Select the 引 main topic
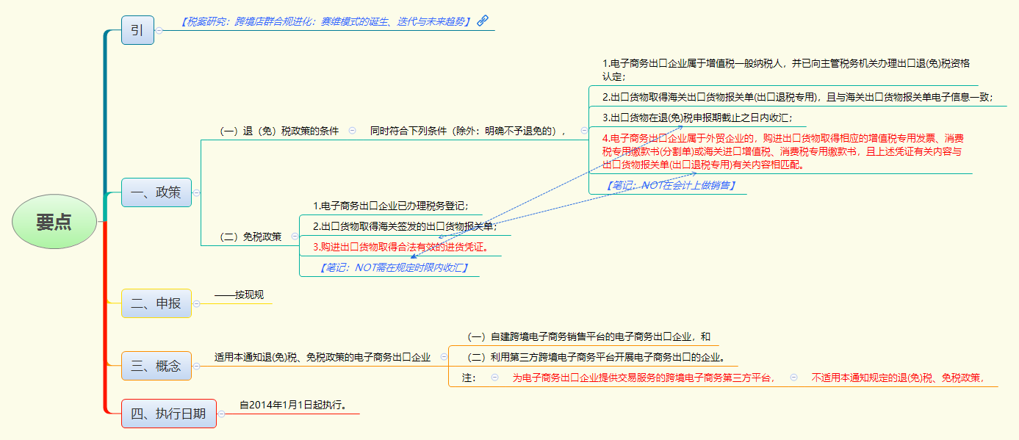The height and width of the screenshot is (440, 1019). pyautogui.click(x=137, y=30)
